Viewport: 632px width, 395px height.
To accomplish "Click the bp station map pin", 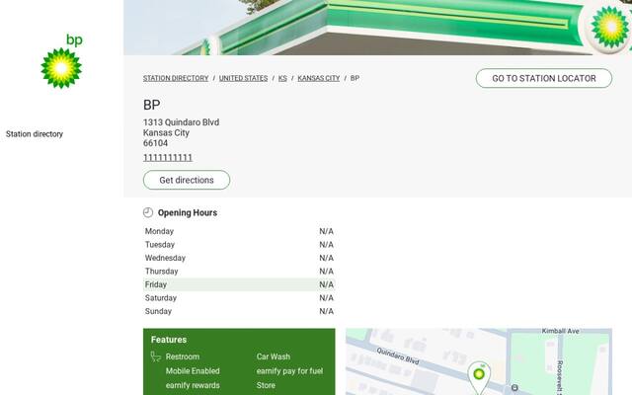I will tap(479, 377).
